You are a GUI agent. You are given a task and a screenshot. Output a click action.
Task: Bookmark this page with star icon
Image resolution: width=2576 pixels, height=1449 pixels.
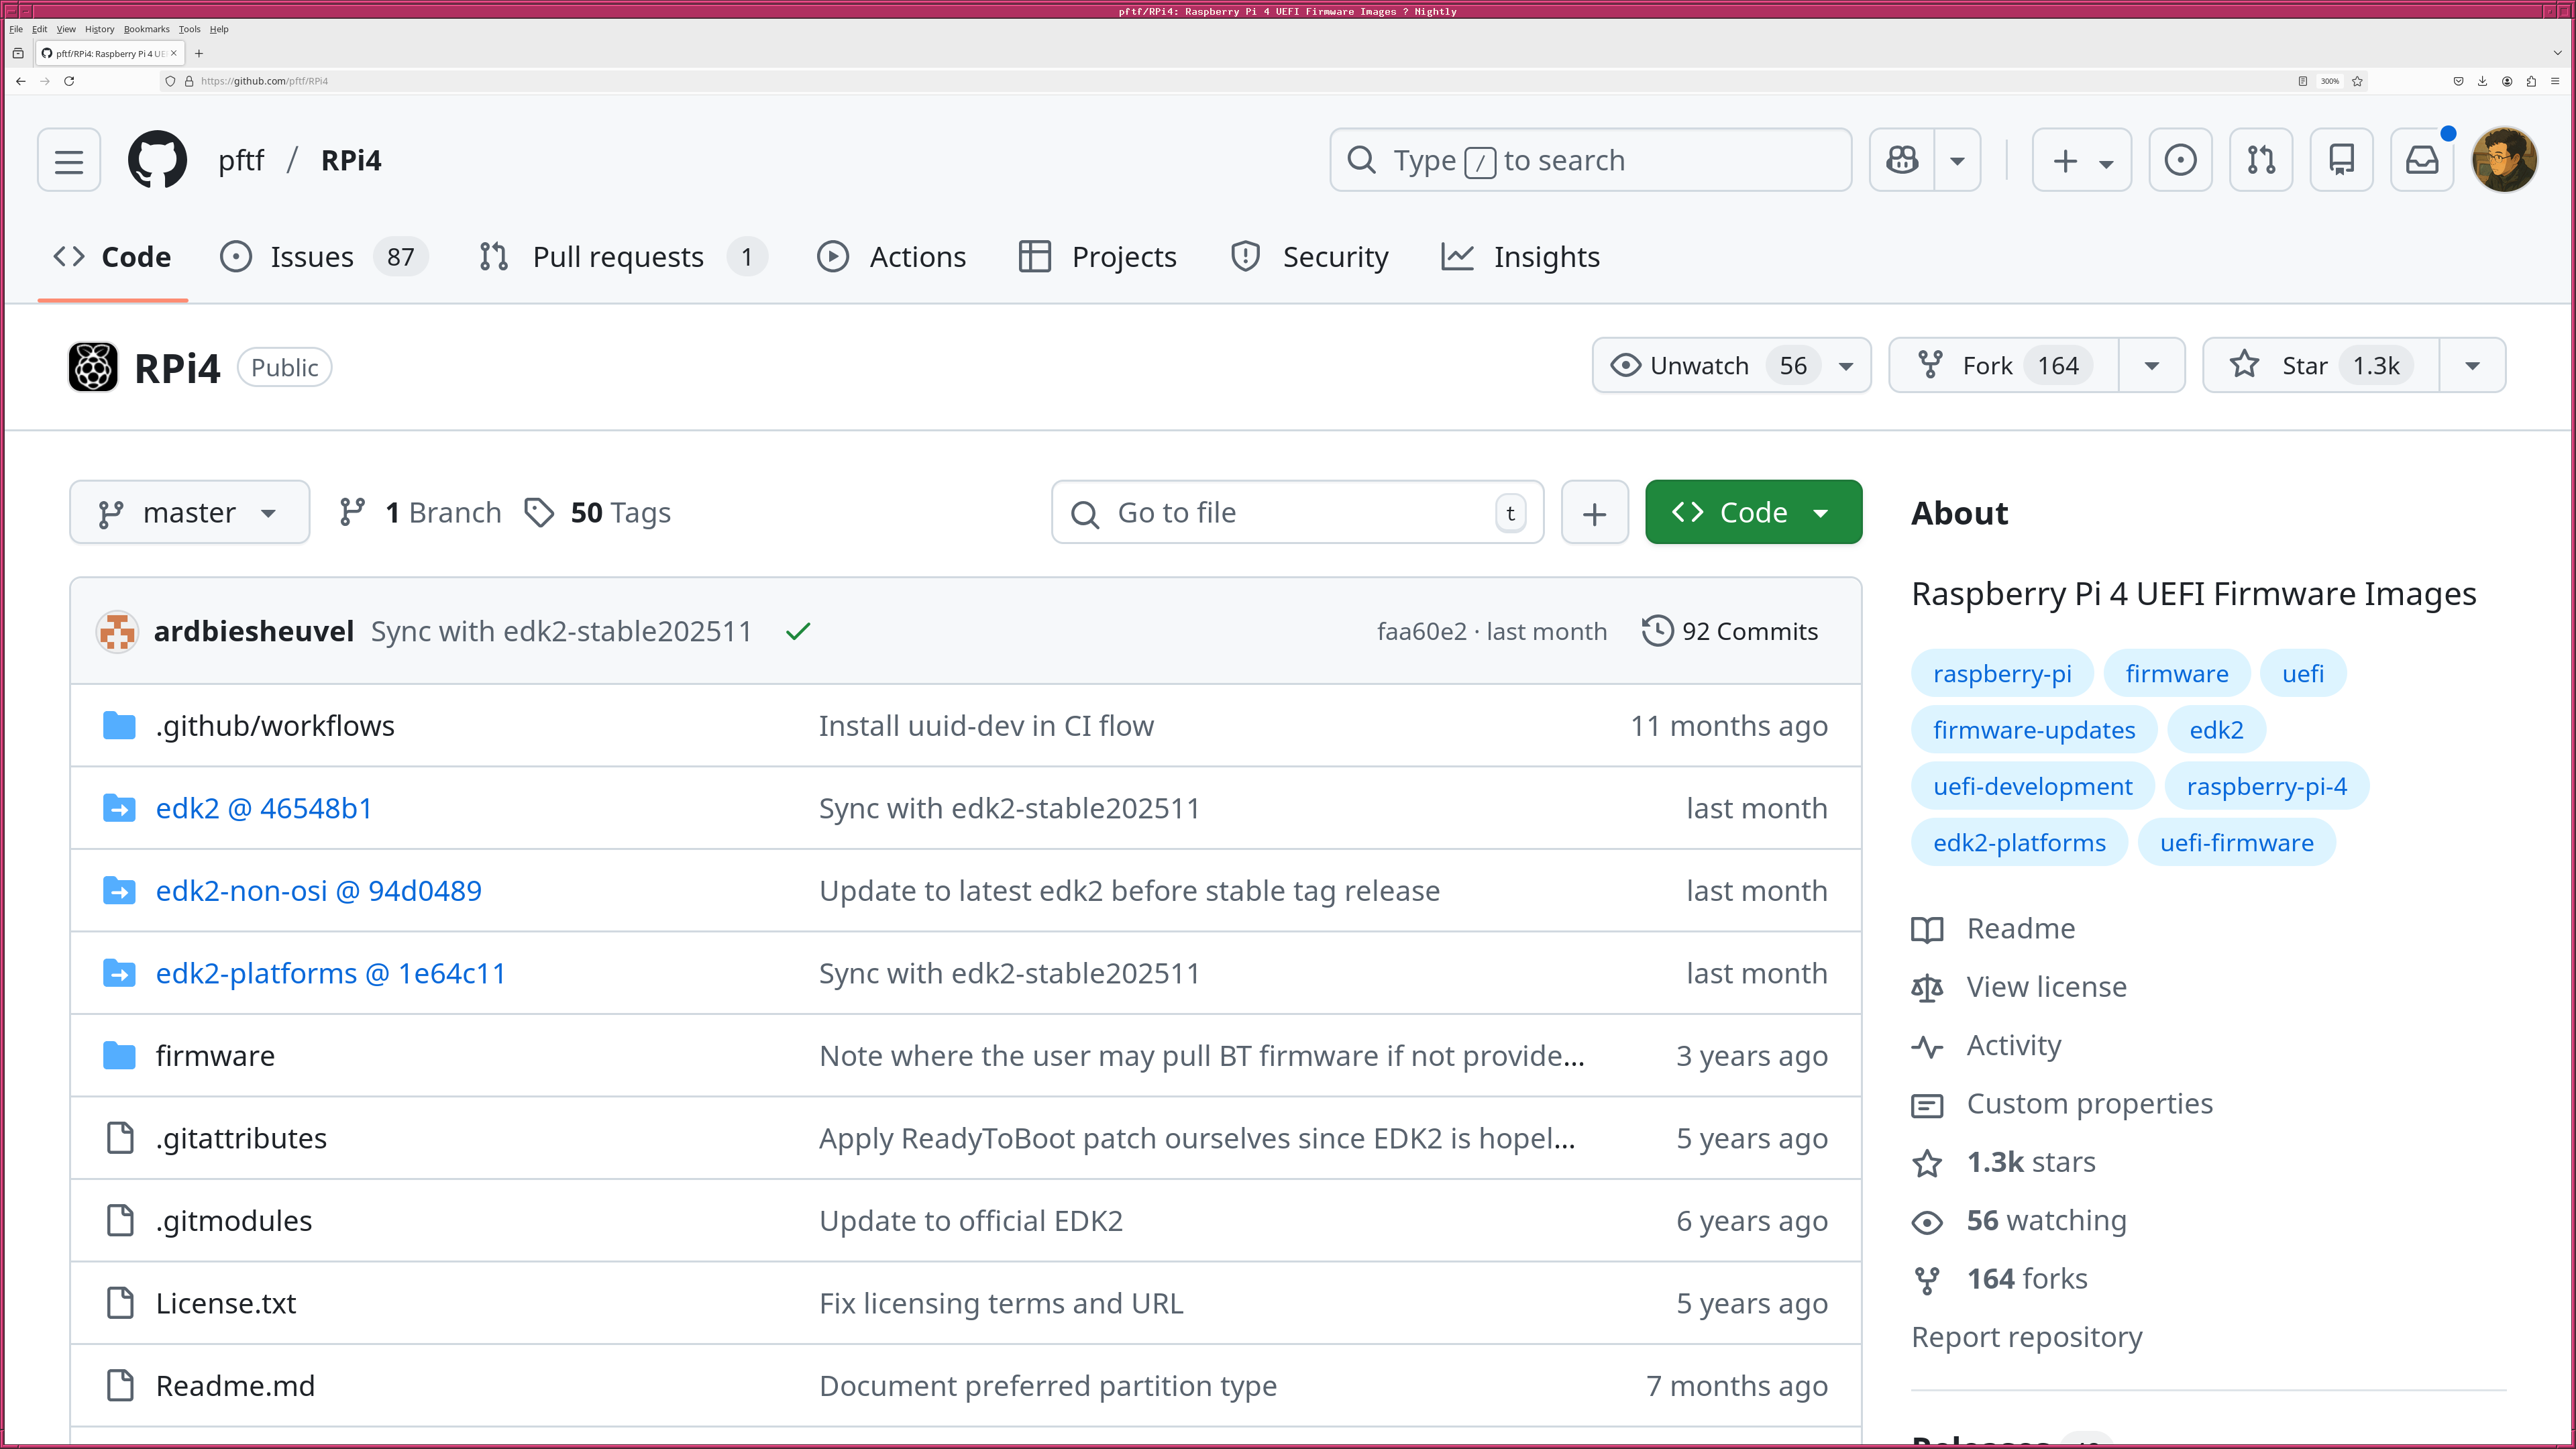pos(2357,81)
